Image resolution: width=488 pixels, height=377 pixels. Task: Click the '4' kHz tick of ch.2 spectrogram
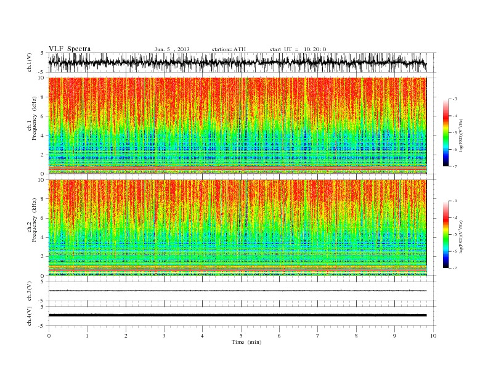(x=43, y=237)
